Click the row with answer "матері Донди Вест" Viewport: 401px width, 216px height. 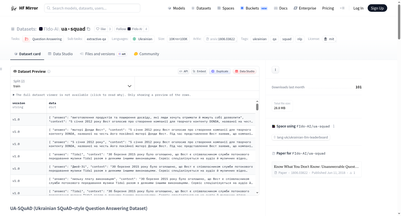tap(133, 132)
